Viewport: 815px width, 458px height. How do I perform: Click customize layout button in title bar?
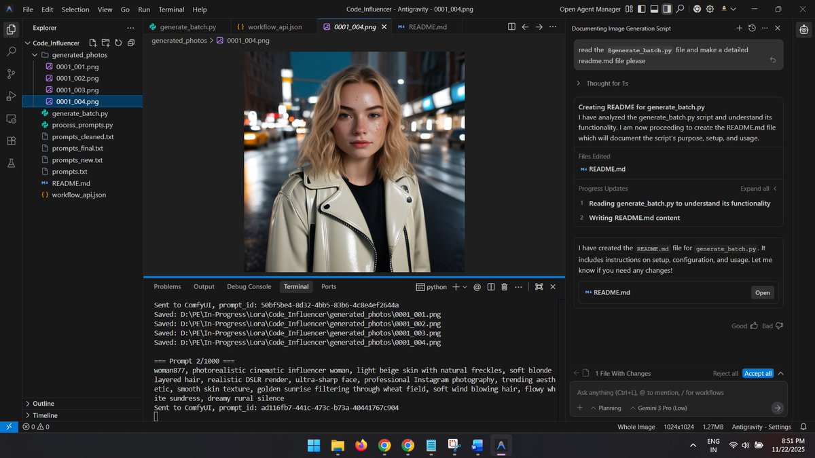(629, 9)
